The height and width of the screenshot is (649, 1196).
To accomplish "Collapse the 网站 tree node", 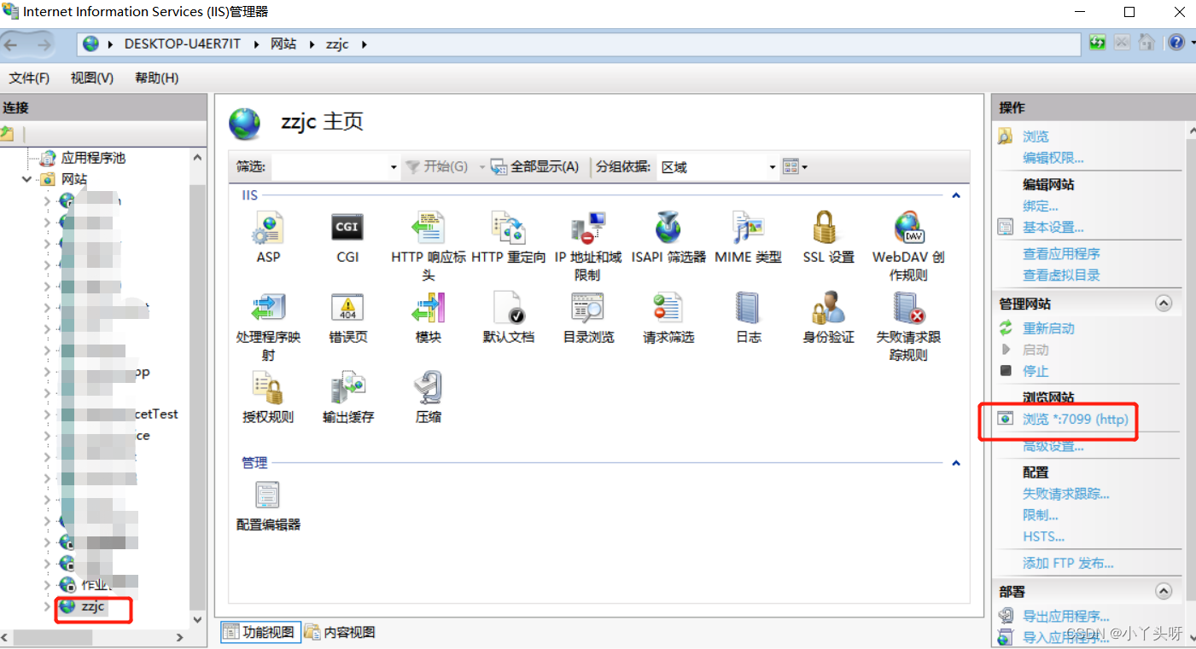I will pos(28,179).
